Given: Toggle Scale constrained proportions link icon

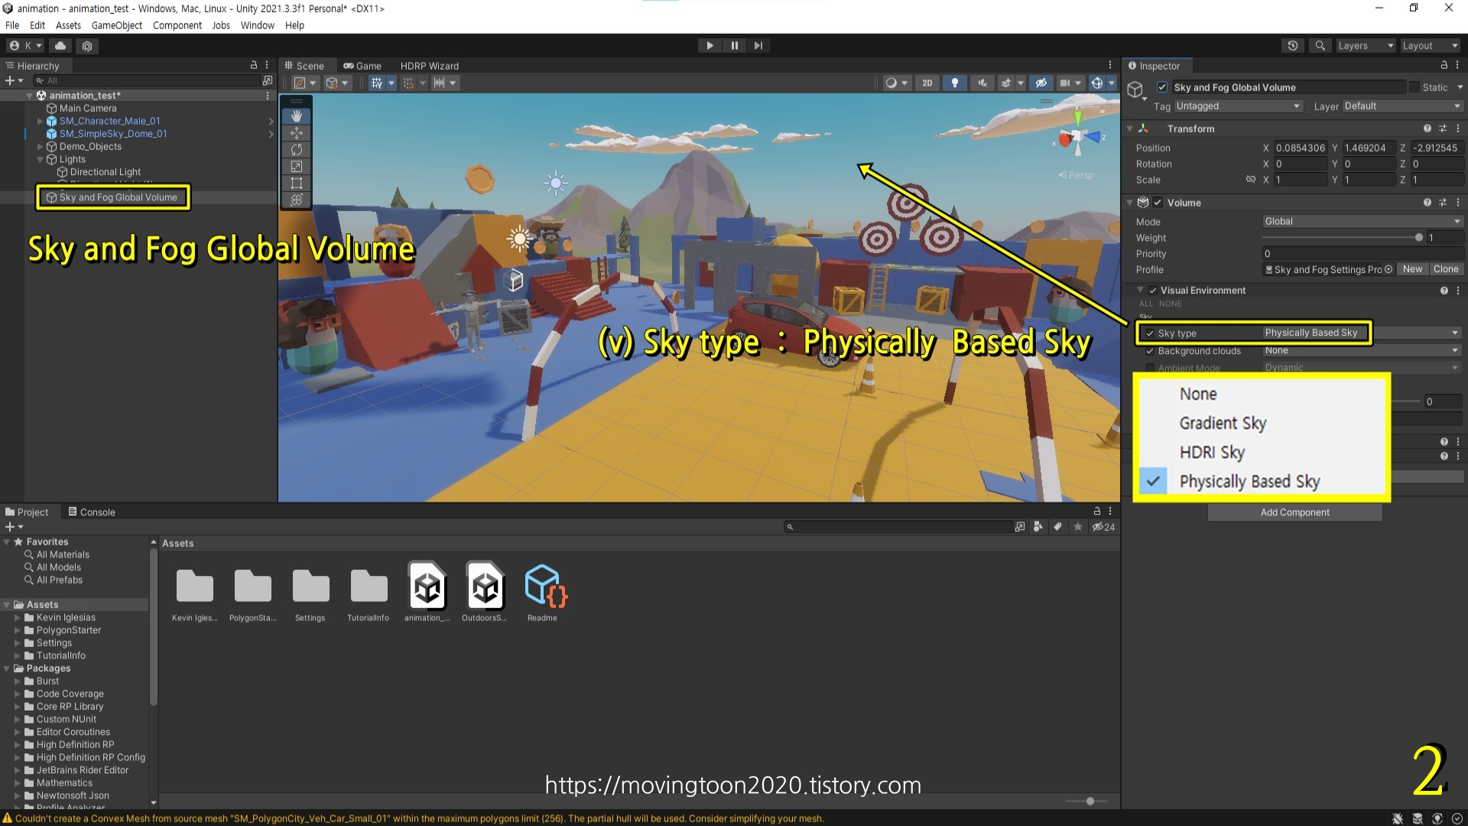Looking at the screenshot, I should click(1251, 180).
